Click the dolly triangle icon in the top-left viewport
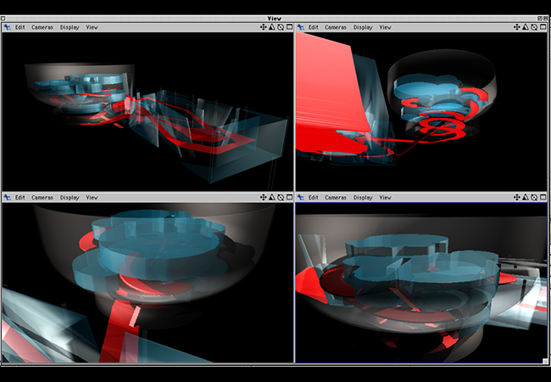 [272, 27]
